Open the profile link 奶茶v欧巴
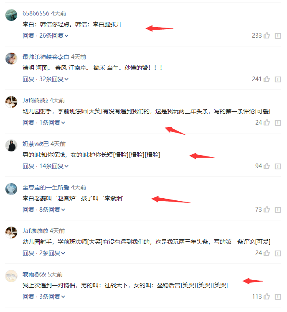 pos(36,144)
